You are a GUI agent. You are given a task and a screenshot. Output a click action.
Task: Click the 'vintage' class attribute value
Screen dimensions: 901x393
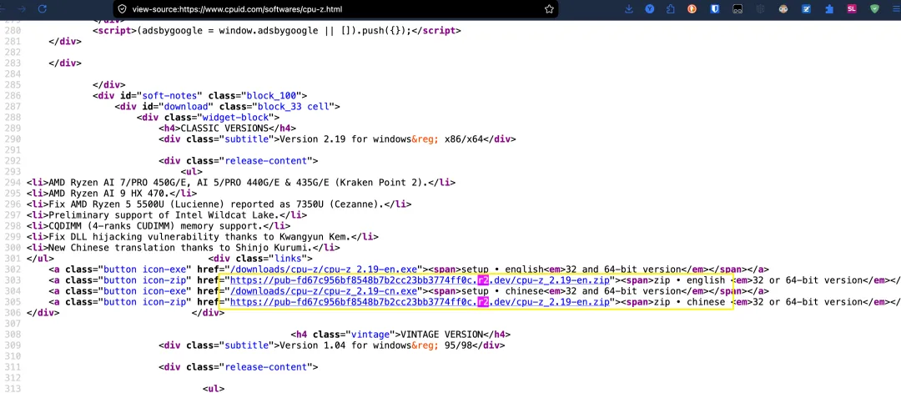click(x=369, y=335)
